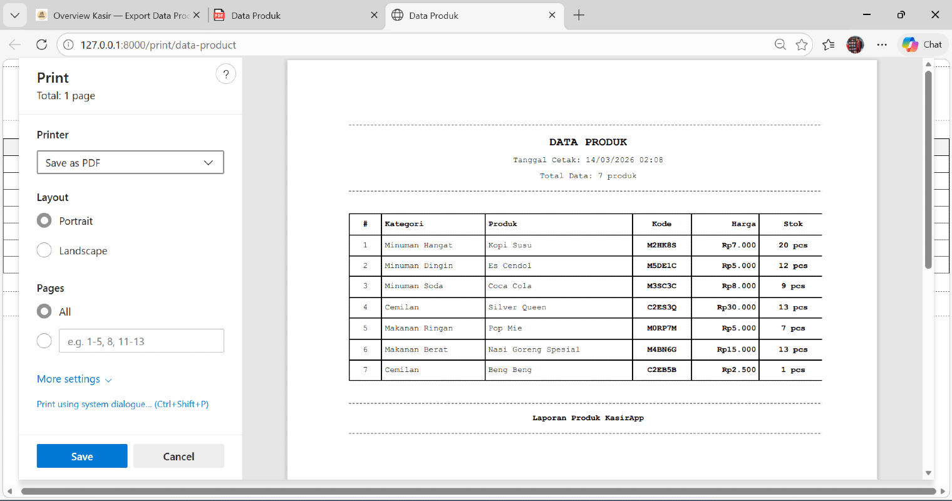Open the tab search chevron button

click(15, 15)
